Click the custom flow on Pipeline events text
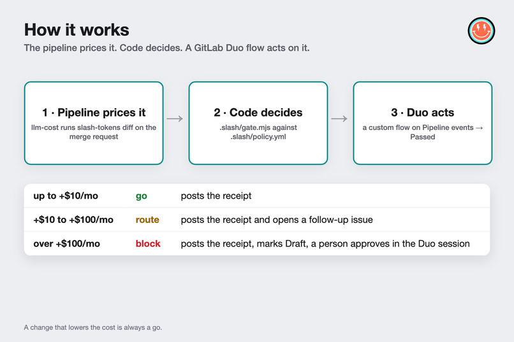This screenshot has width=514, height=342. click(x=423, y=132)
